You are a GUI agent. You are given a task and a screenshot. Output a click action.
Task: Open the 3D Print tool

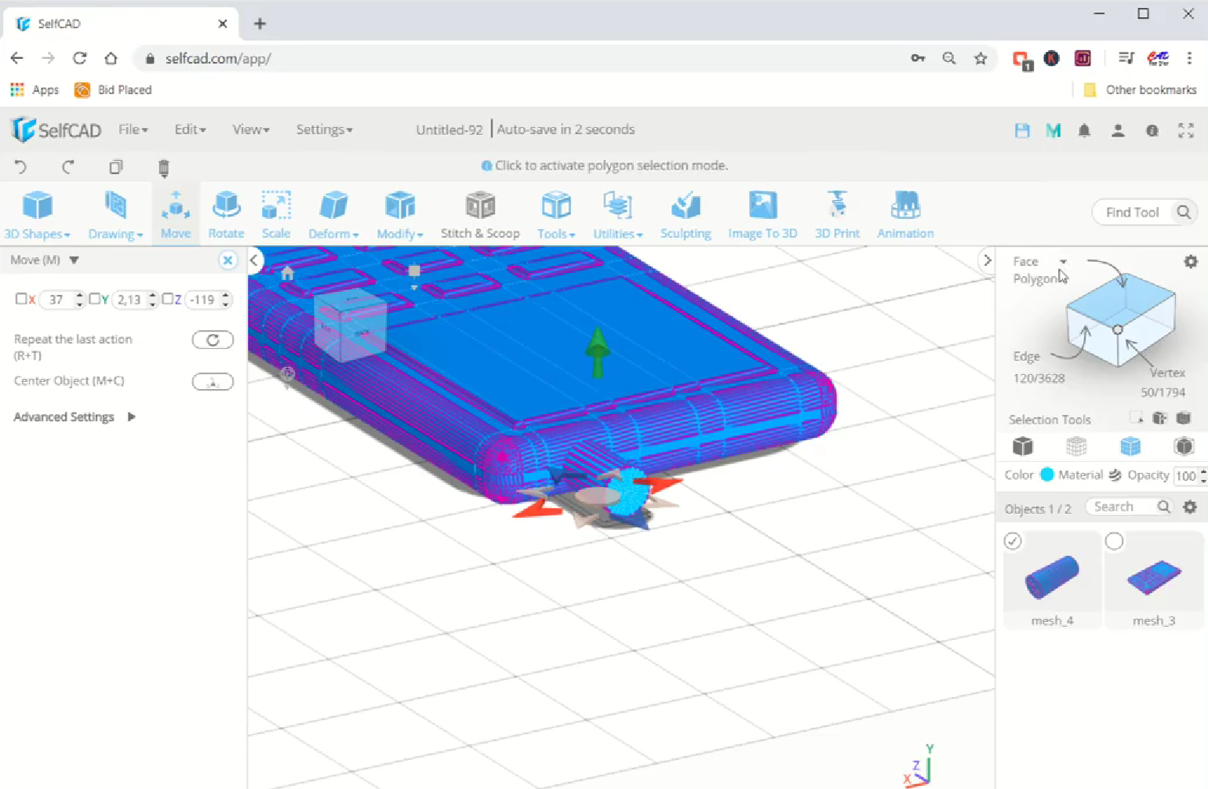tap(837, 215)
